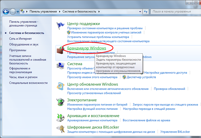
Task: Click the Центр обновления Windows icon
Action: pos(61,86)
